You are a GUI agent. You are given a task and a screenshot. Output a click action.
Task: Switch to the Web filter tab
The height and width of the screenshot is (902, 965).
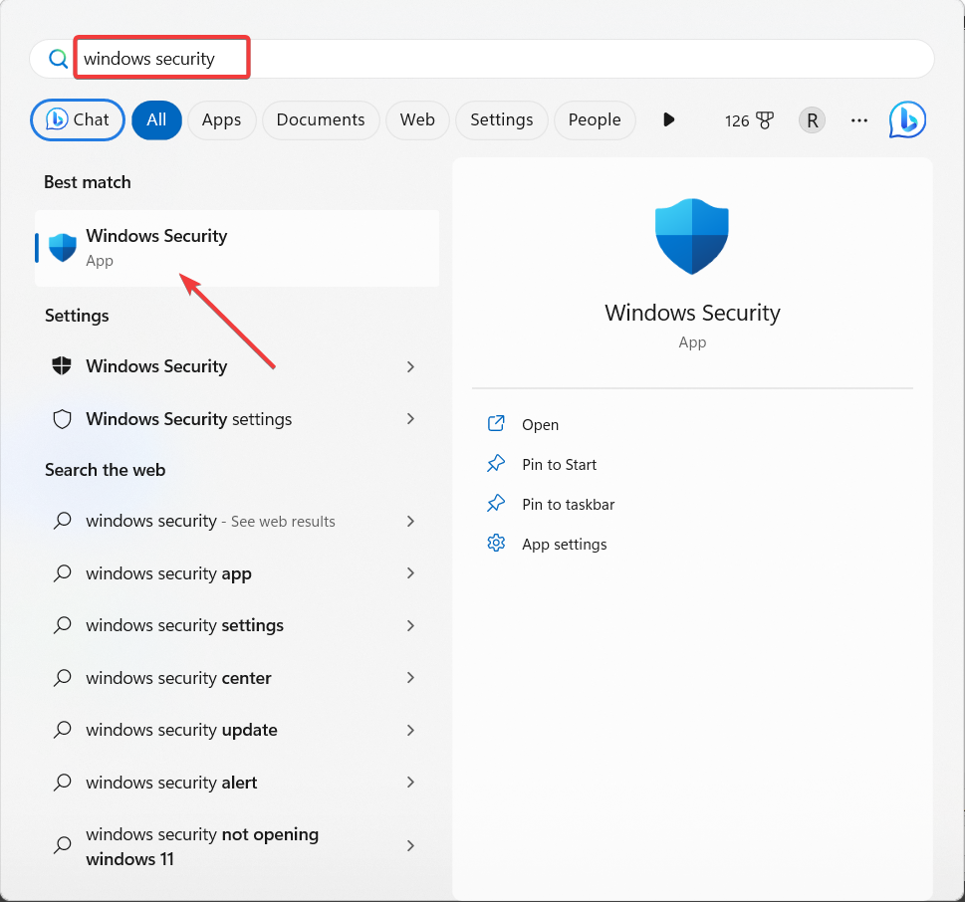tap(417, 120)
